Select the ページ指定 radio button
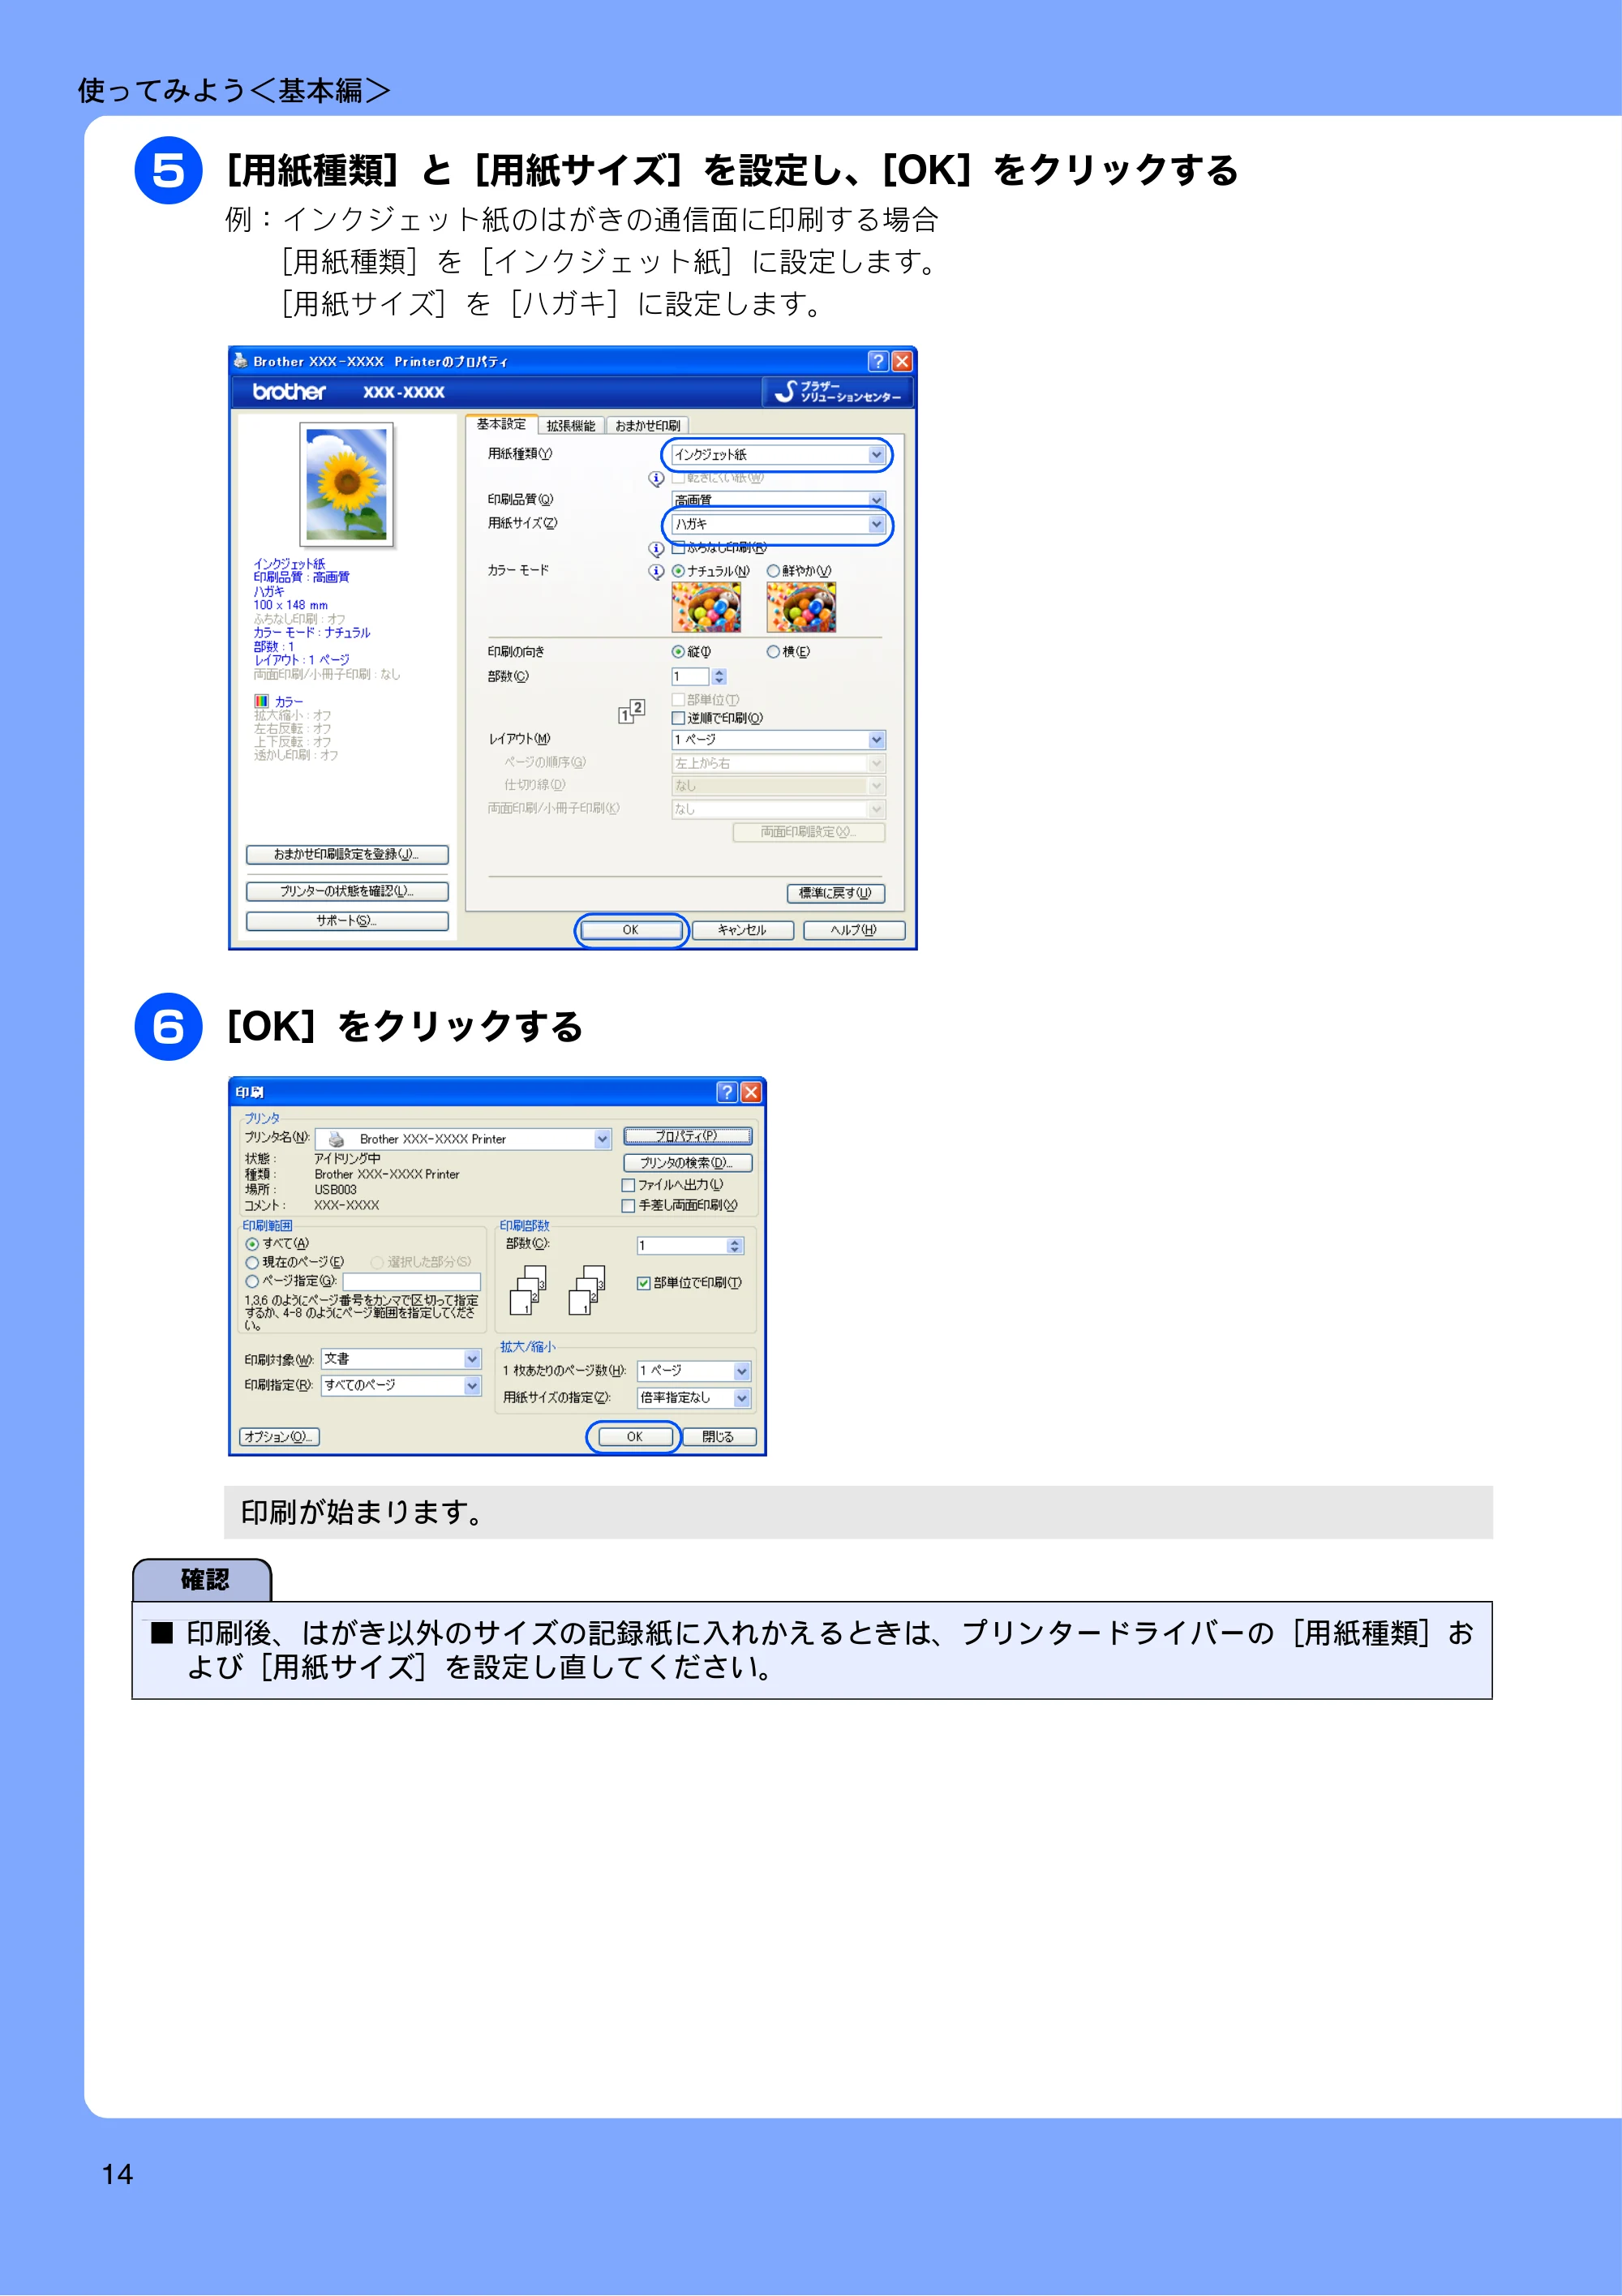This screenshot has width=1622, height=2296. (x=252, y=1282)
